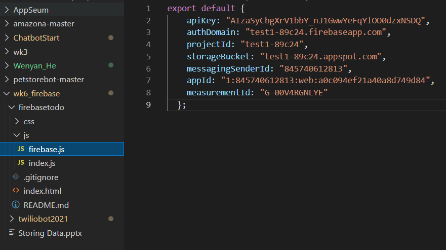Open the index.html file
This screenshot has width=446, height=250.
pos(43,191)
